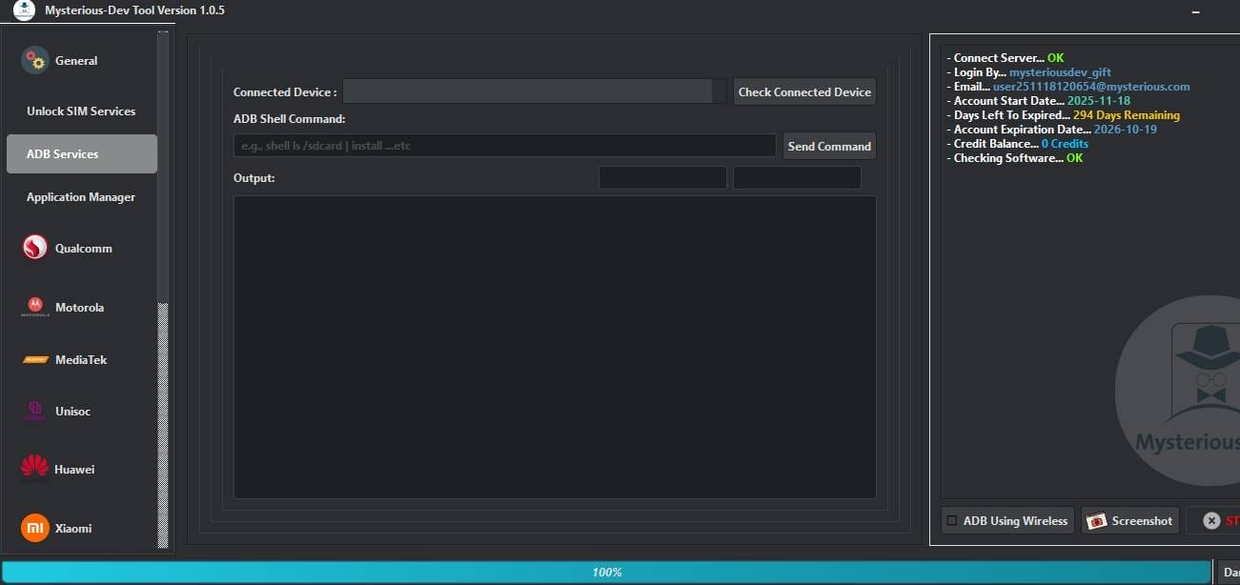
Task: Select the ADB Services tab
Action: click(x=81, y=153)
